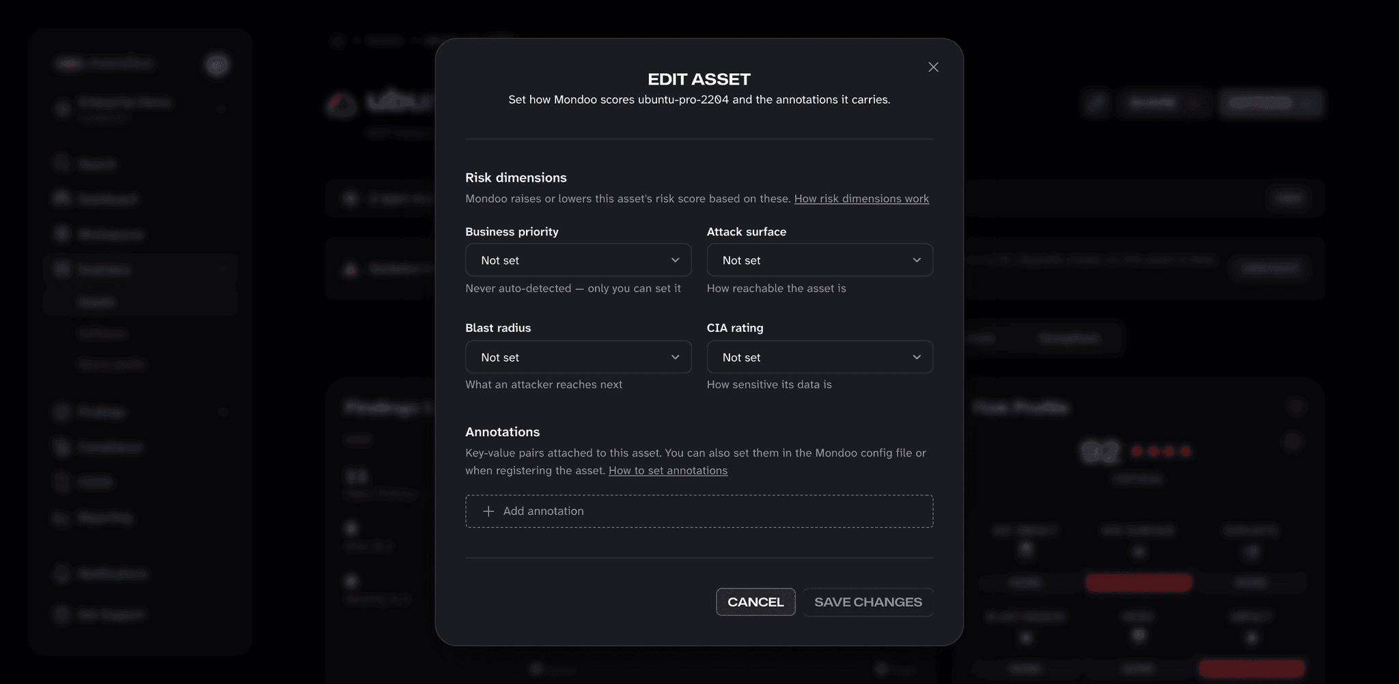This screenshot has height=684, width=1399.
Task: Open the How risk dimensions work link
Action: pyautogui.click(x=861, y=199)
